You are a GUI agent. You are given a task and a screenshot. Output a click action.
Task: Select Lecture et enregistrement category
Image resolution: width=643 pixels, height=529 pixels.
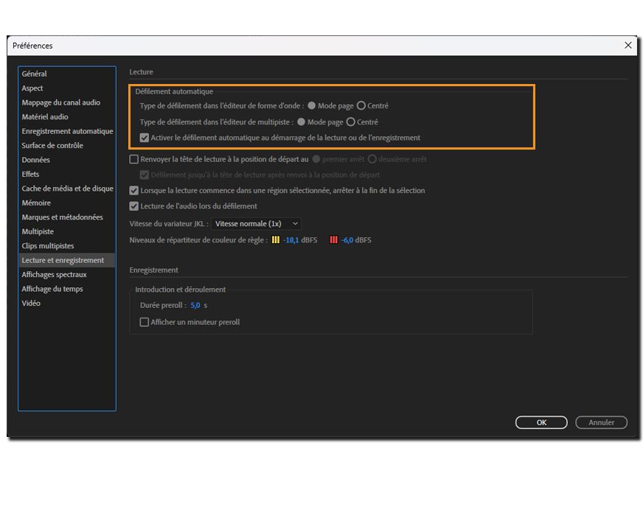66,260
